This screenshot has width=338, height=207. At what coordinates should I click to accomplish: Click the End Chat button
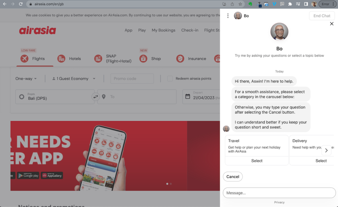pos(322,16)
